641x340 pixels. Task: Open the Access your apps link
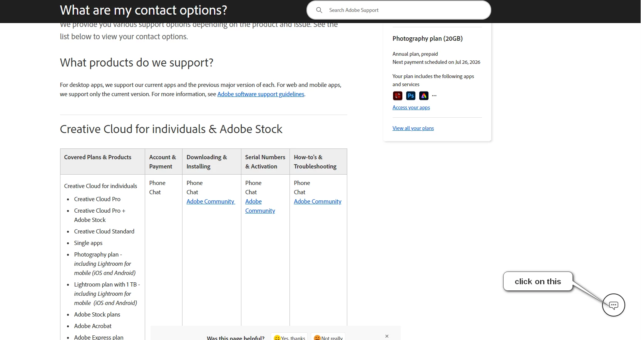click(x=411, y=108)
